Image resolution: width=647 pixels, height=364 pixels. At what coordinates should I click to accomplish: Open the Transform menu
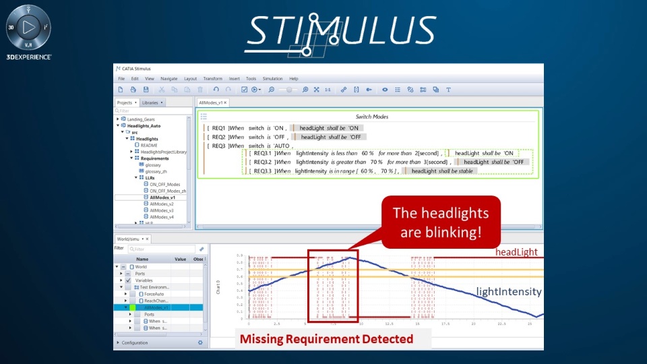click(212, 78)
